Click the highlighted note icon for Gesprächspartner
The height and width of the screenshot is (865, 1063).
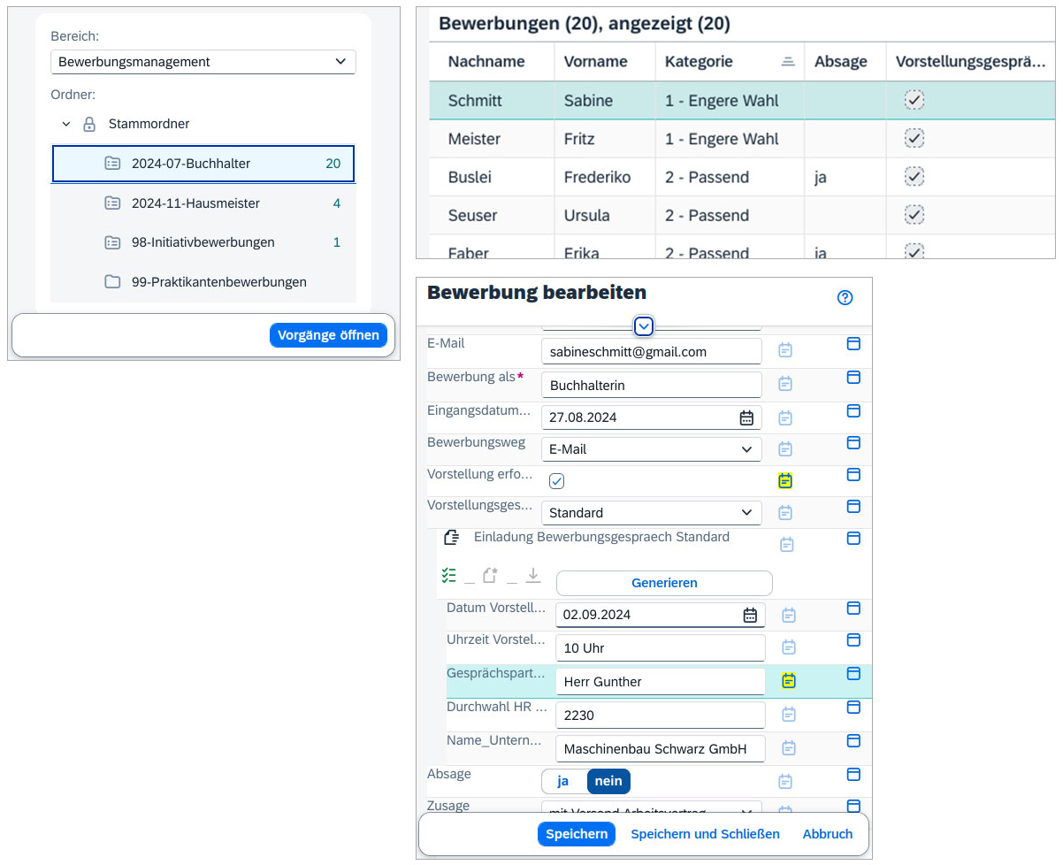click(788, 680)
